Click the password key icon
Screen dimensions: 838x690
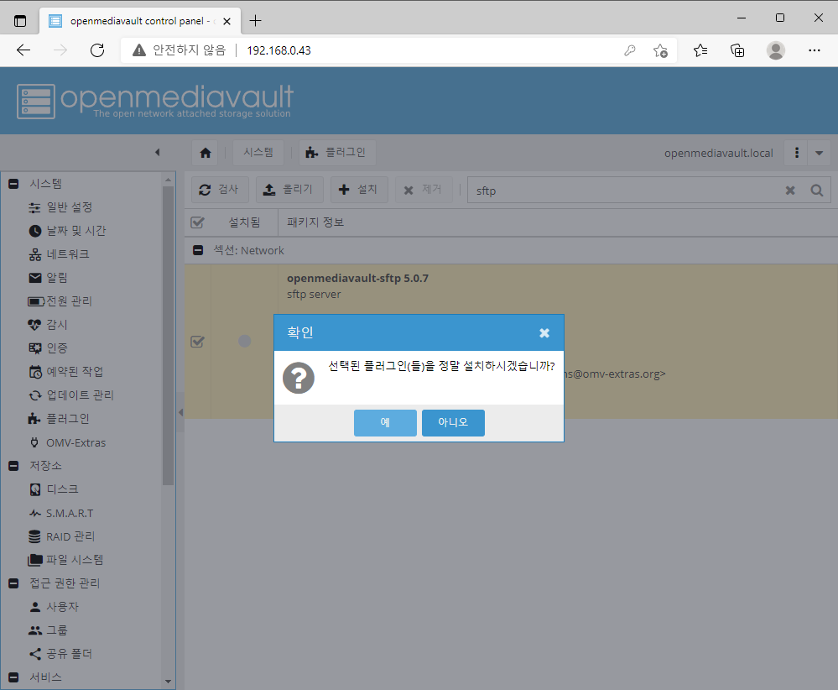[630, 50]
